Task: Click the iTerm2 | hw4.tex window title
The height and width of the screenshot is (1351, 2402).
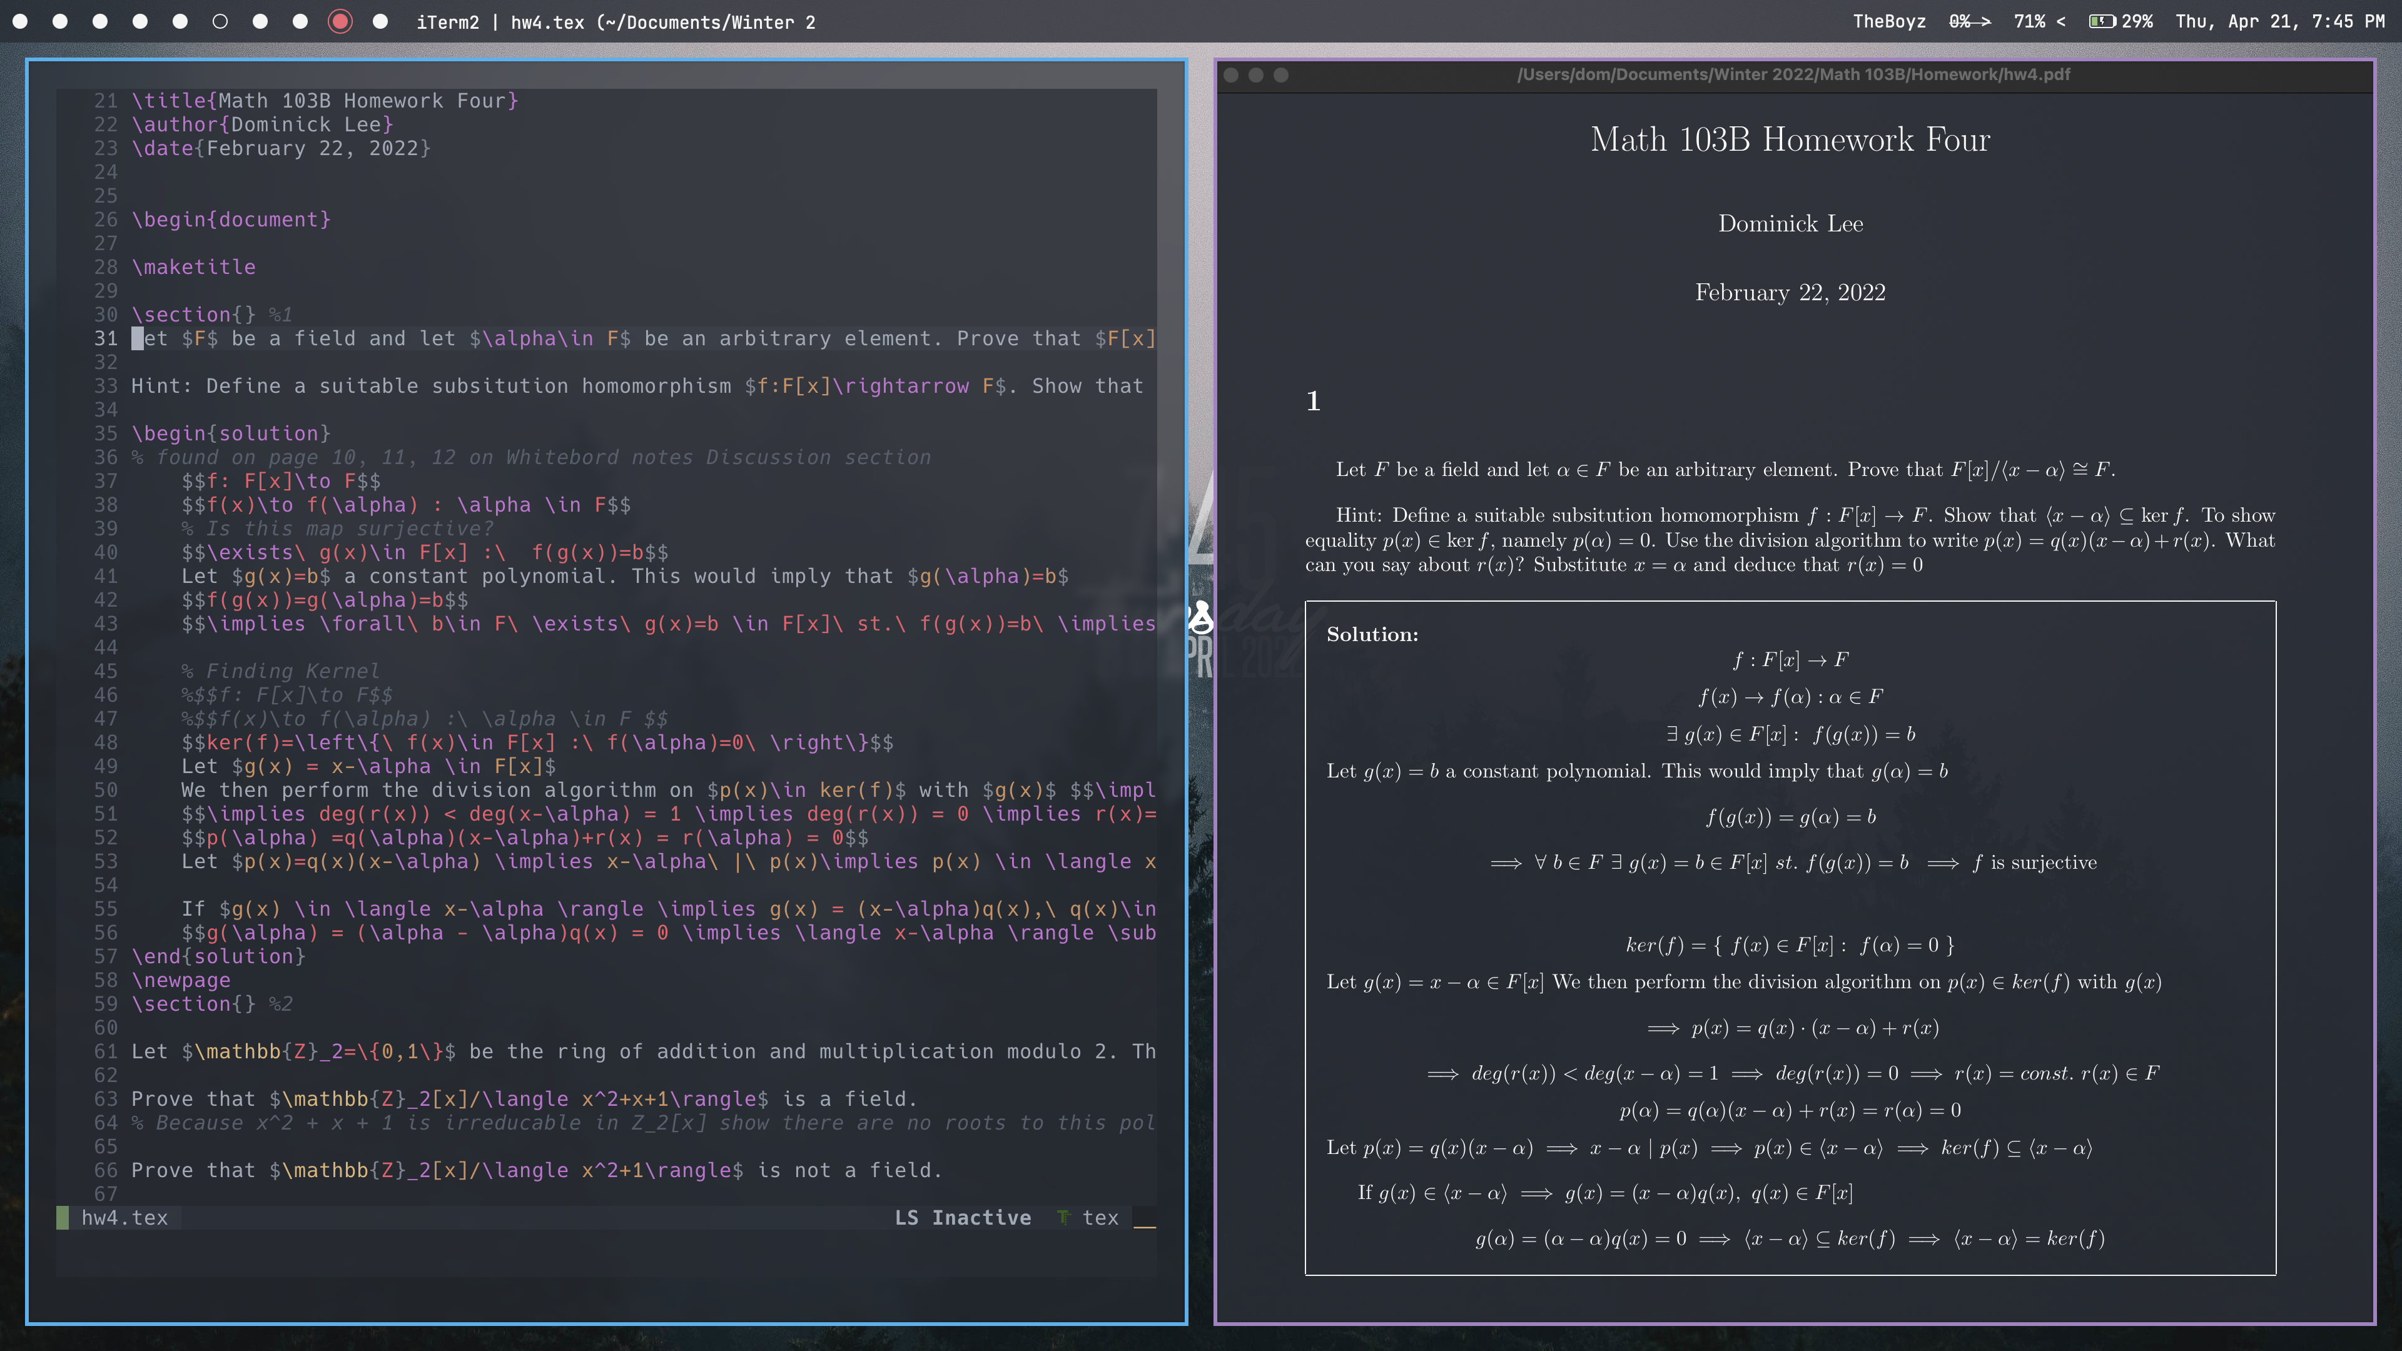Action: [x=616, y=21]
